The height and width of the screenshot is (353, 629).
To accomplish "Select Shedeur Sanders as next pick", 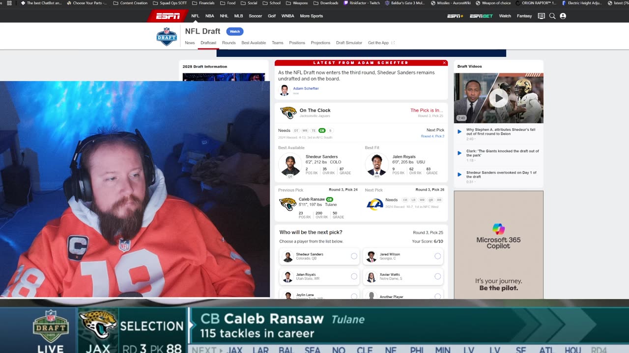I will coord(354,256).
